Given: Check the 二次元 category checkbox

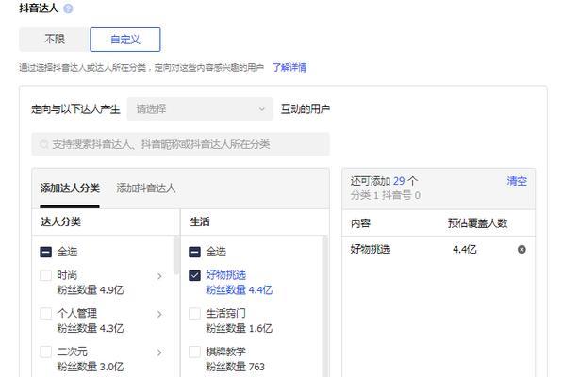Looking at the screenshot, I should click(x=46, y=352).
